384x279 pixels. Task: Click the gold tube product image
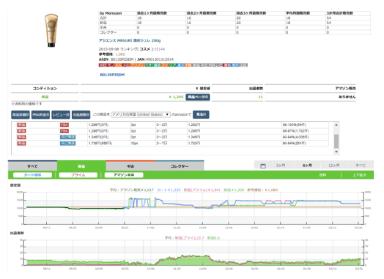51,30
